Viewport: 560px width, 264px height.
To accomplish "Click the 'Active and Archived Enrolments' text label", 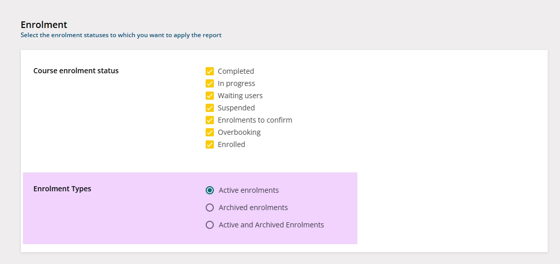I will 271,225.
